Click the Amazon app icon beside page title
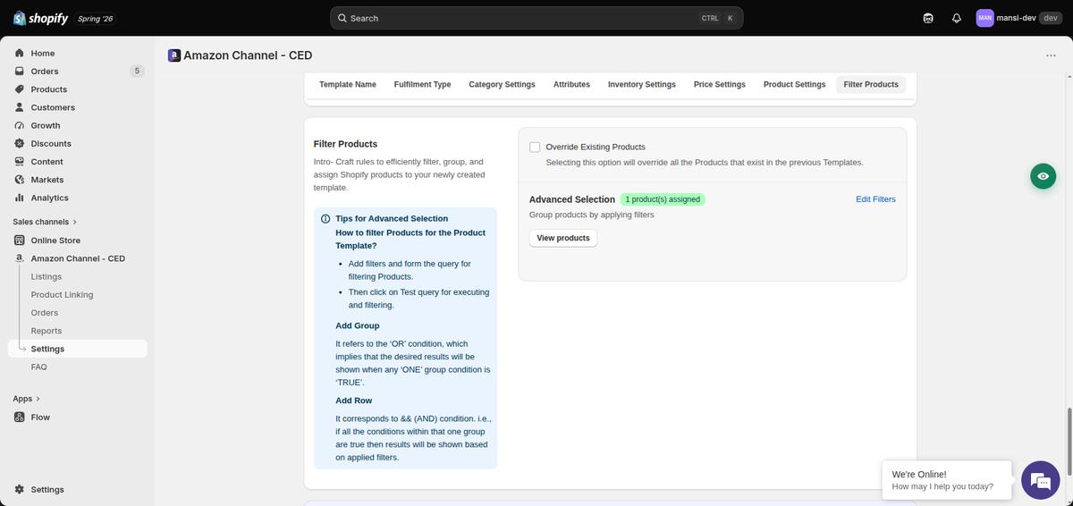1073x506 pixels. coord(174,55)
